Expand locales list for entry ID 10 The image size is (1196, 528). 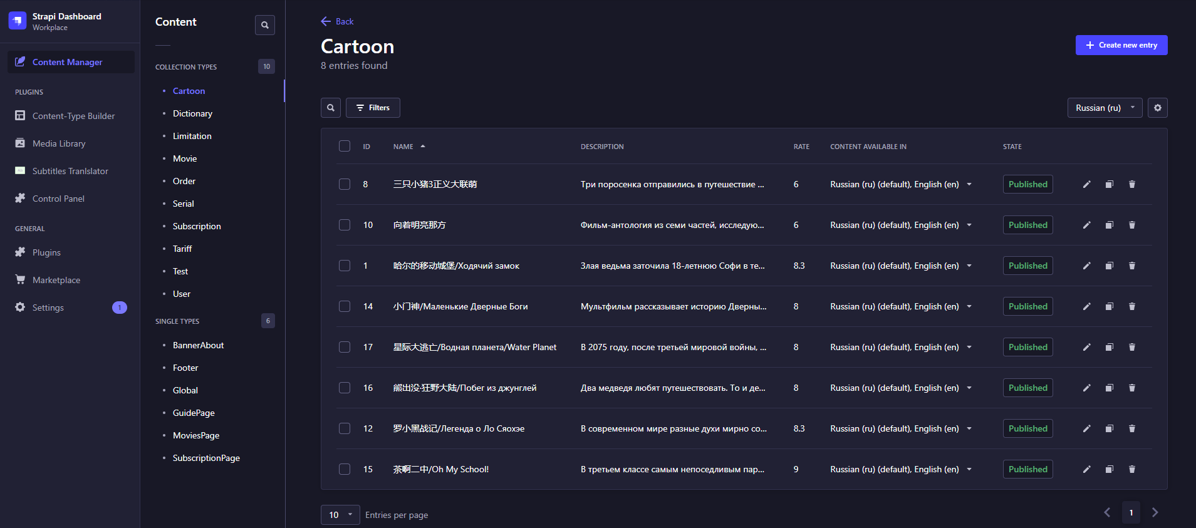tap(969, 225)
